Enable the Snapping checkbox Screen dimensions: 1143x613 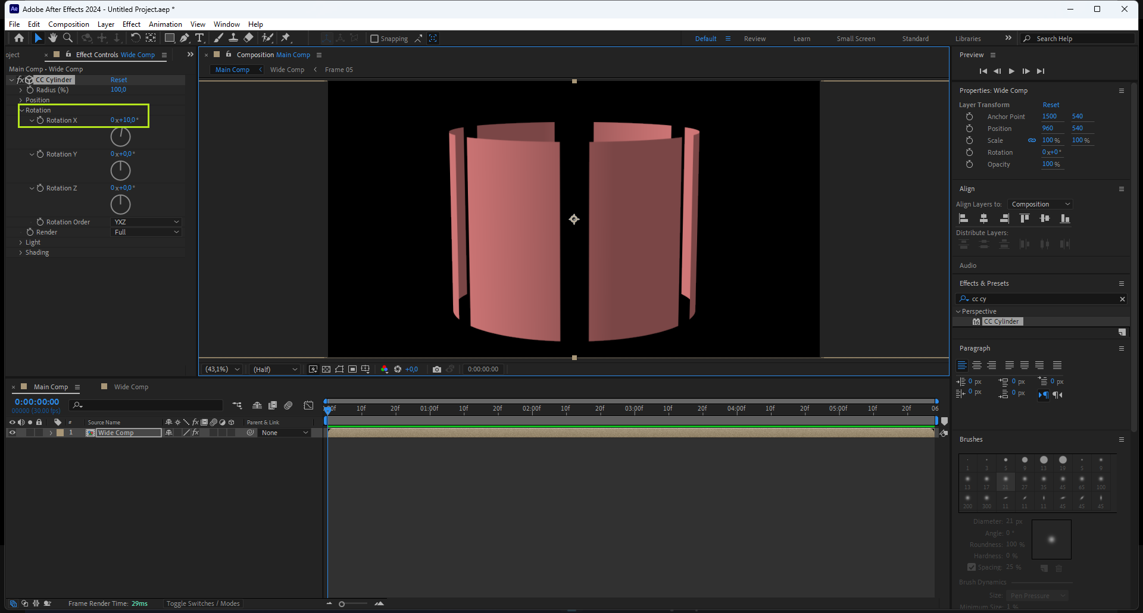click(x=374, y=39)
